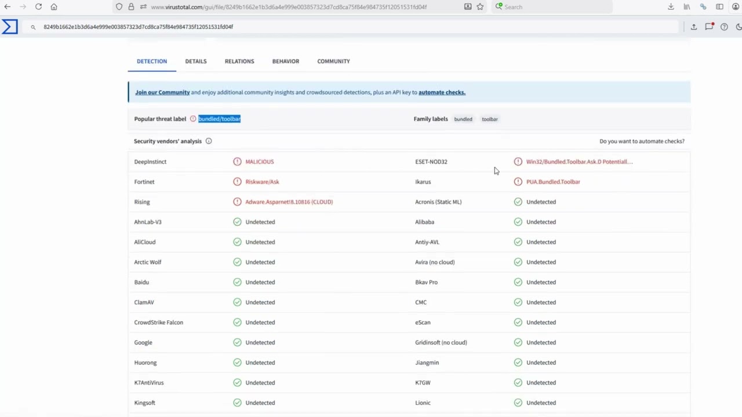742x417 pixels.
Task: Click the AliCloud vendor name
Action: [145, 242]
